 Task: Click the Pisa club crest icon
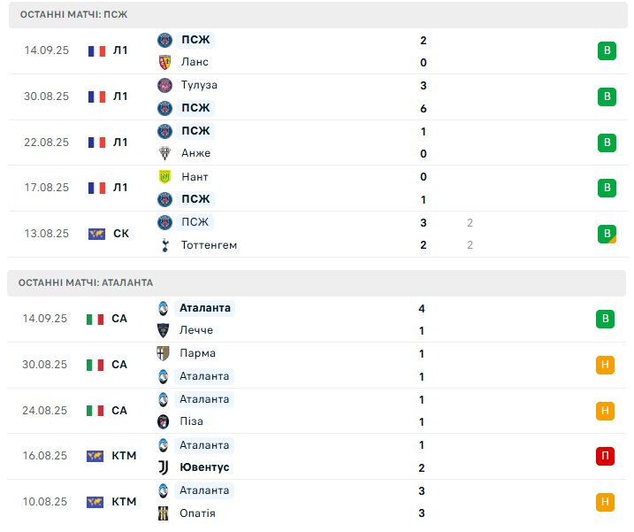163,422
